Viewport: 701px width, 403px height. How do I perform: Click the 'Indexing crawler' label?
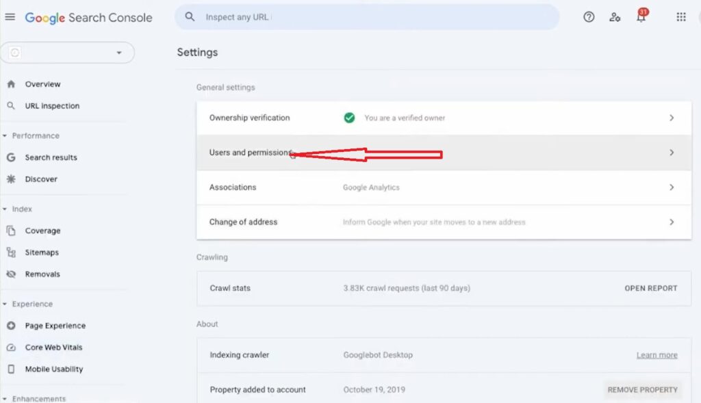(x=239, y=354)
